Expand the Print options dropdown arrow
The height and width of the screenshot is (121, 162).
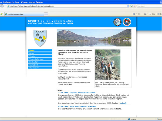click(x=148, y=14)
